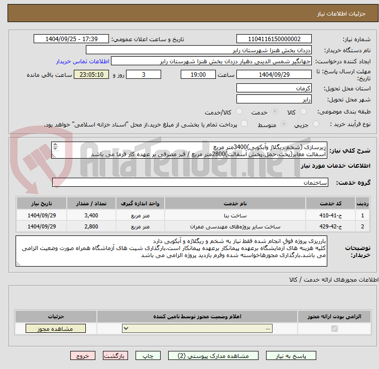
Task: Click the شهر محل تحویل field رابر
Action: coord(274,99)
